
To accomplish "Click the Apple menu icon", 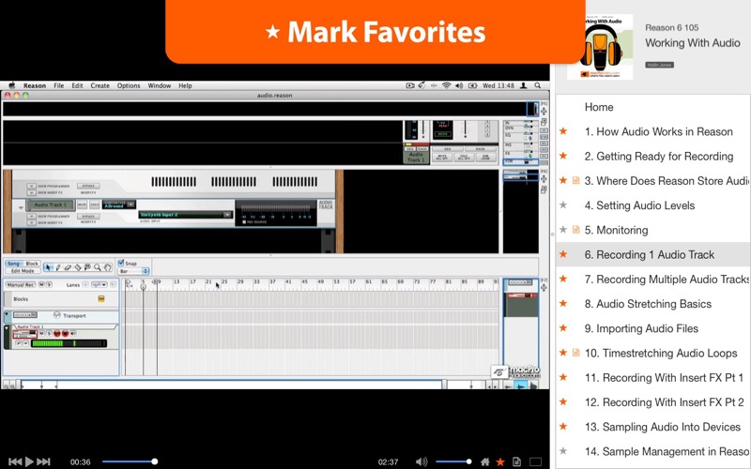I will click(12, 85).
